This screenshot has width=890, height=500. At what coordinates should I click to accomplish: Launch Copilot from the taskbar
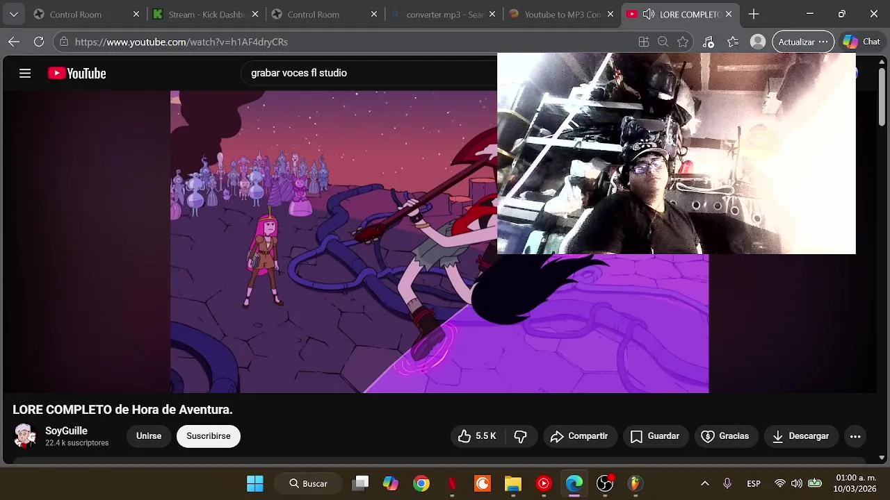[x=391, y=483]
